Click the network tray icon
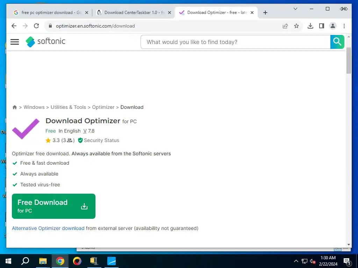358x268 pixels. (x=305, y=261)
